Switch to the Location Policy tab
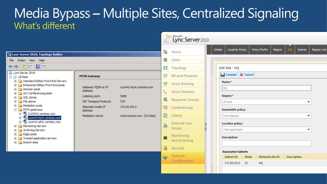Image resolution: width=327 pixels, height=184 pixels. pyautogui.click(x=237, y=50)
